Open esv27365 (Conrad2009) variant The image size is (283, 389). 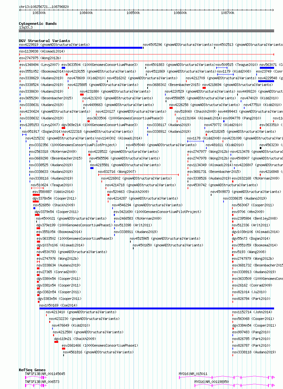click(57, 272)
